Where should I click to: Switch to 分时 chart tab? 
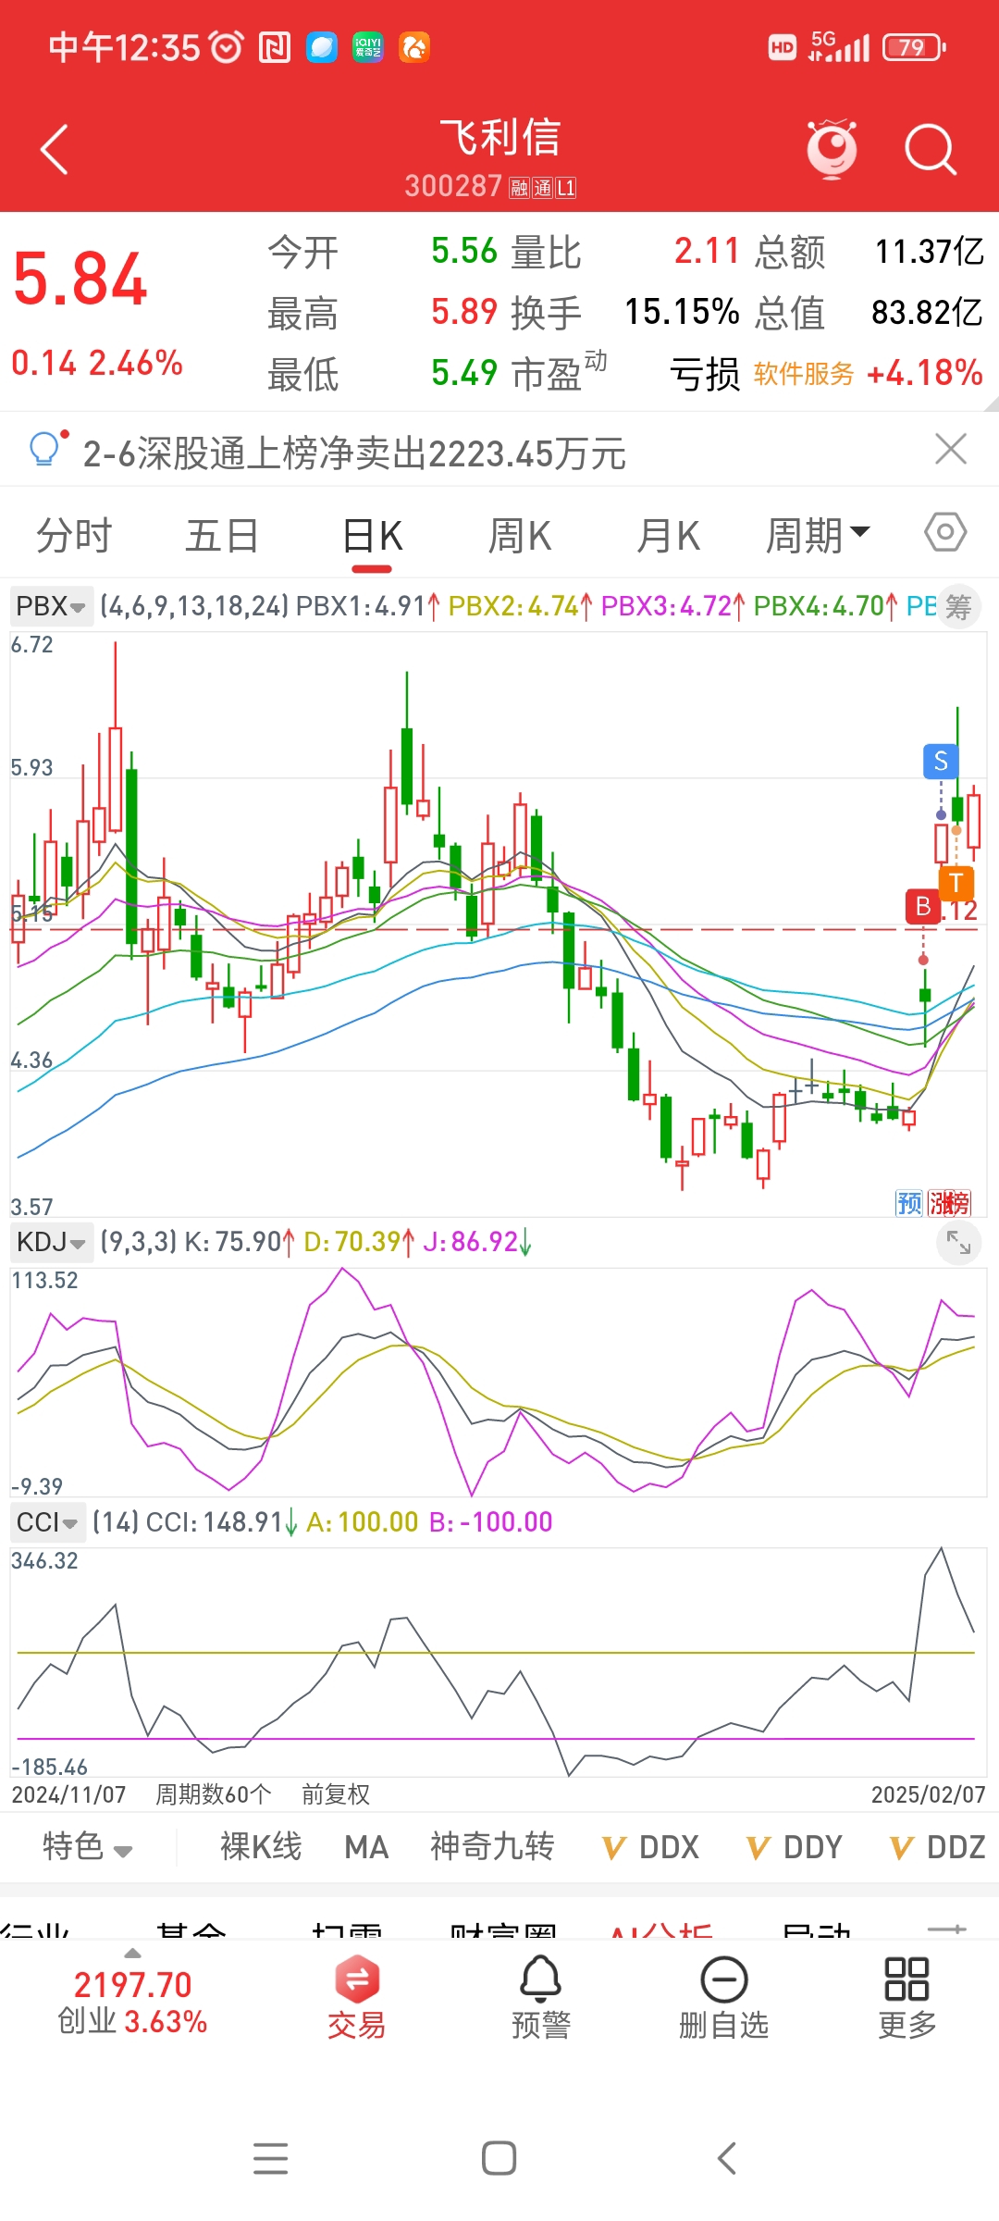74,535
